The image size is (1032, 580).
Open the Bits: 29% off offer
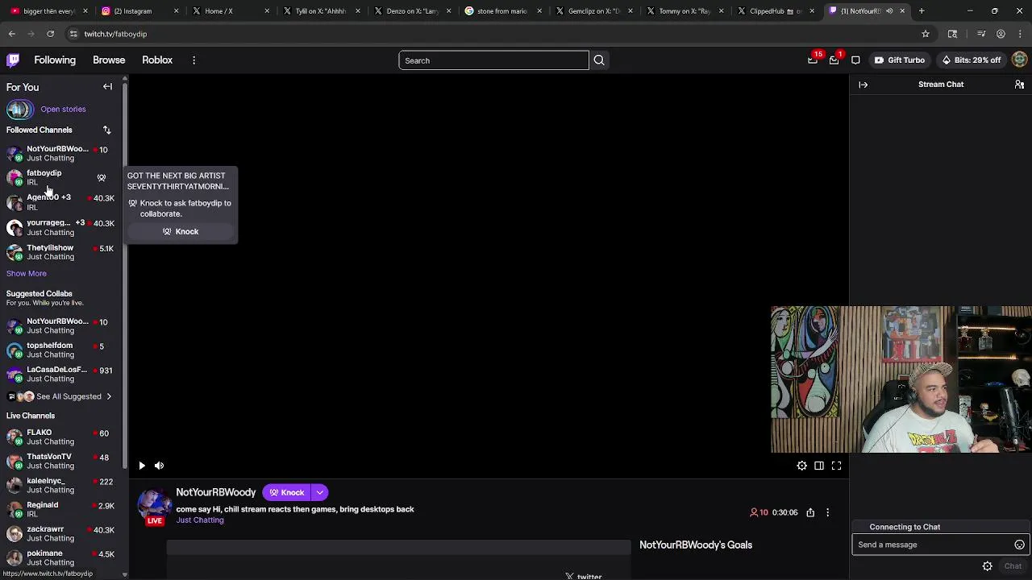(971, 60)
